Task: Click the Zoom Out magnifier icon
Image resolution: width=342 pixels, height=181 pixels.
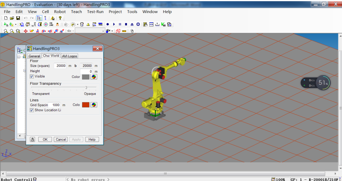Action: point(12,31)
